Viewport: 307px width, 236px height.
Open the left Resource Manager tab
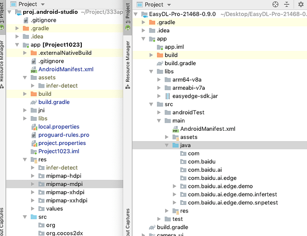click(2, 65)
